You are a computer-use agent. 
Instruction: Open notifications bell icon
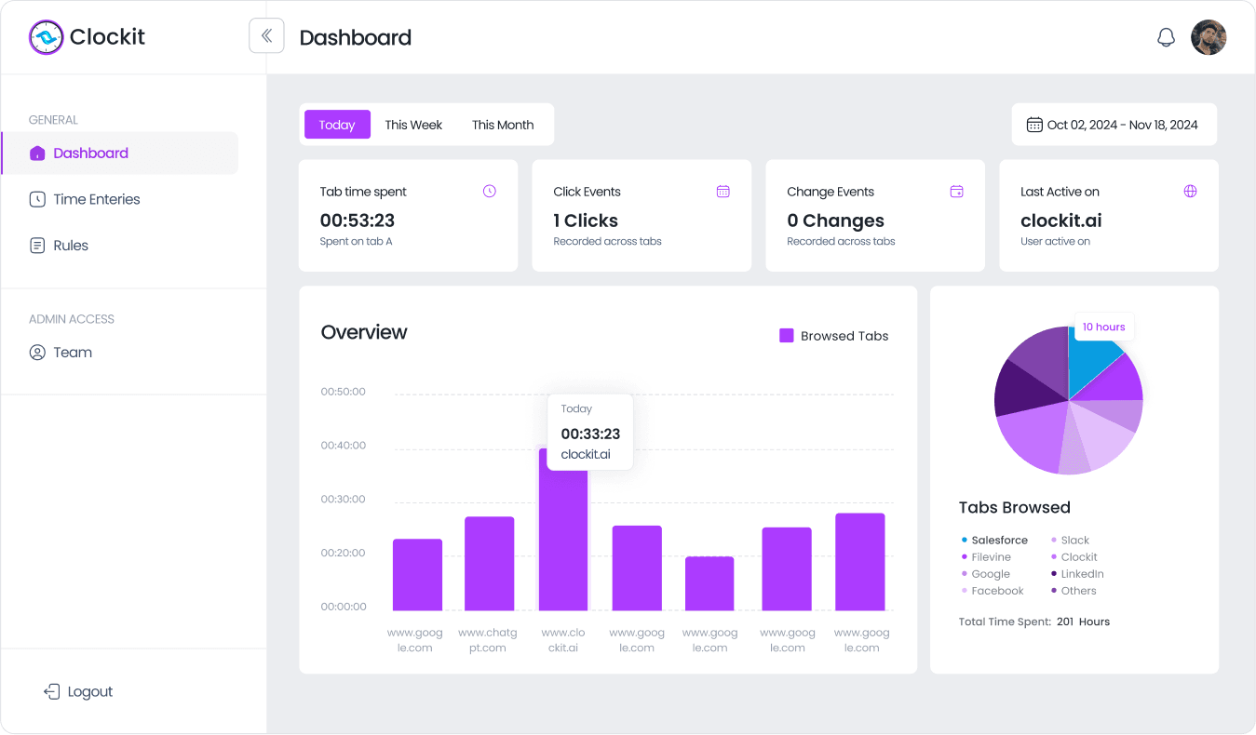1166,37
